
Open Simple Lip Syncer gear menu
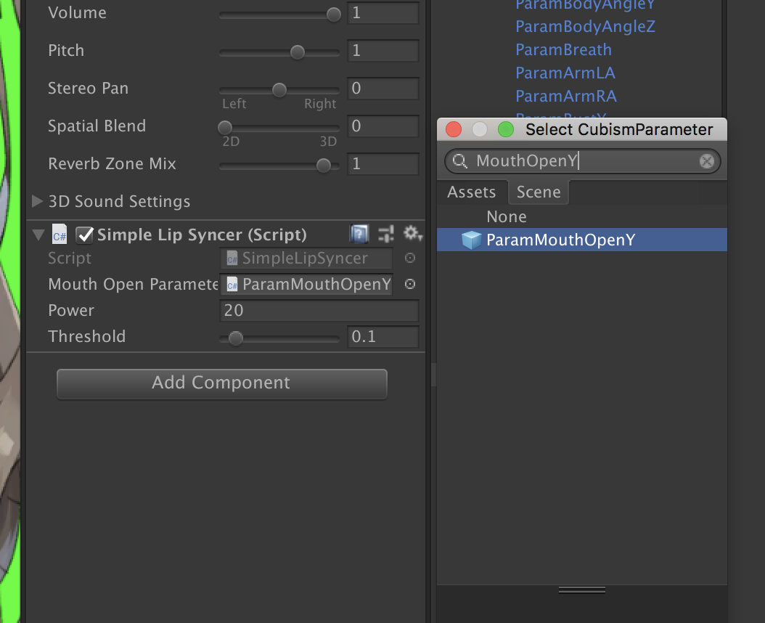412,234
